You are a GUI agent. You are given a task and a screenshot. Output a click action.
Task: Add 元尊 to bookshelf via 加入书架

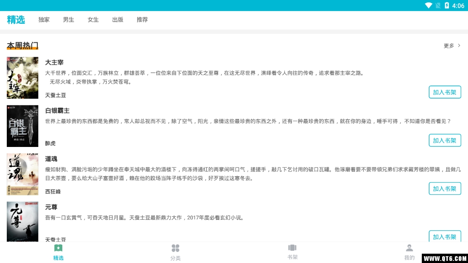(x=445, y=236)
